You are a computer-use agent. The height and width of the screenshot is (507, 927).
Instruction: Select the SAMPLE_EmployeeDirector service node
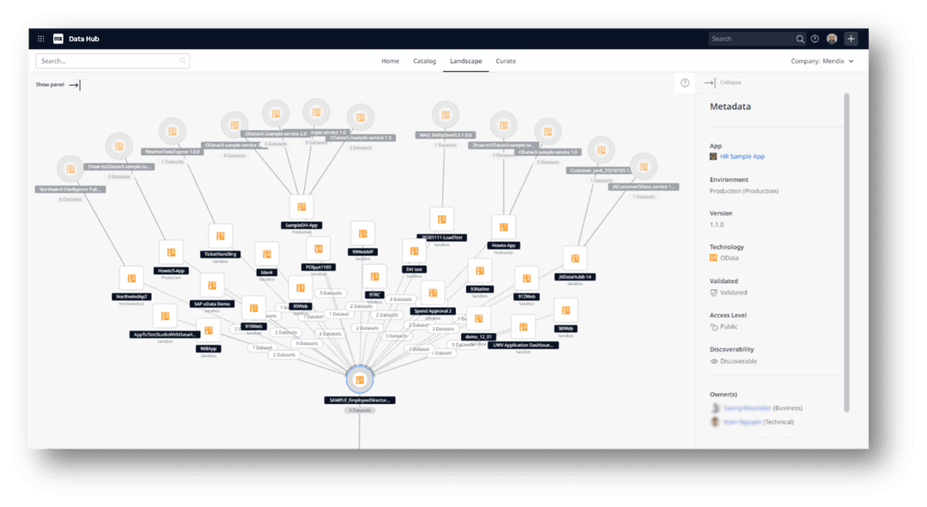(360, 380)
